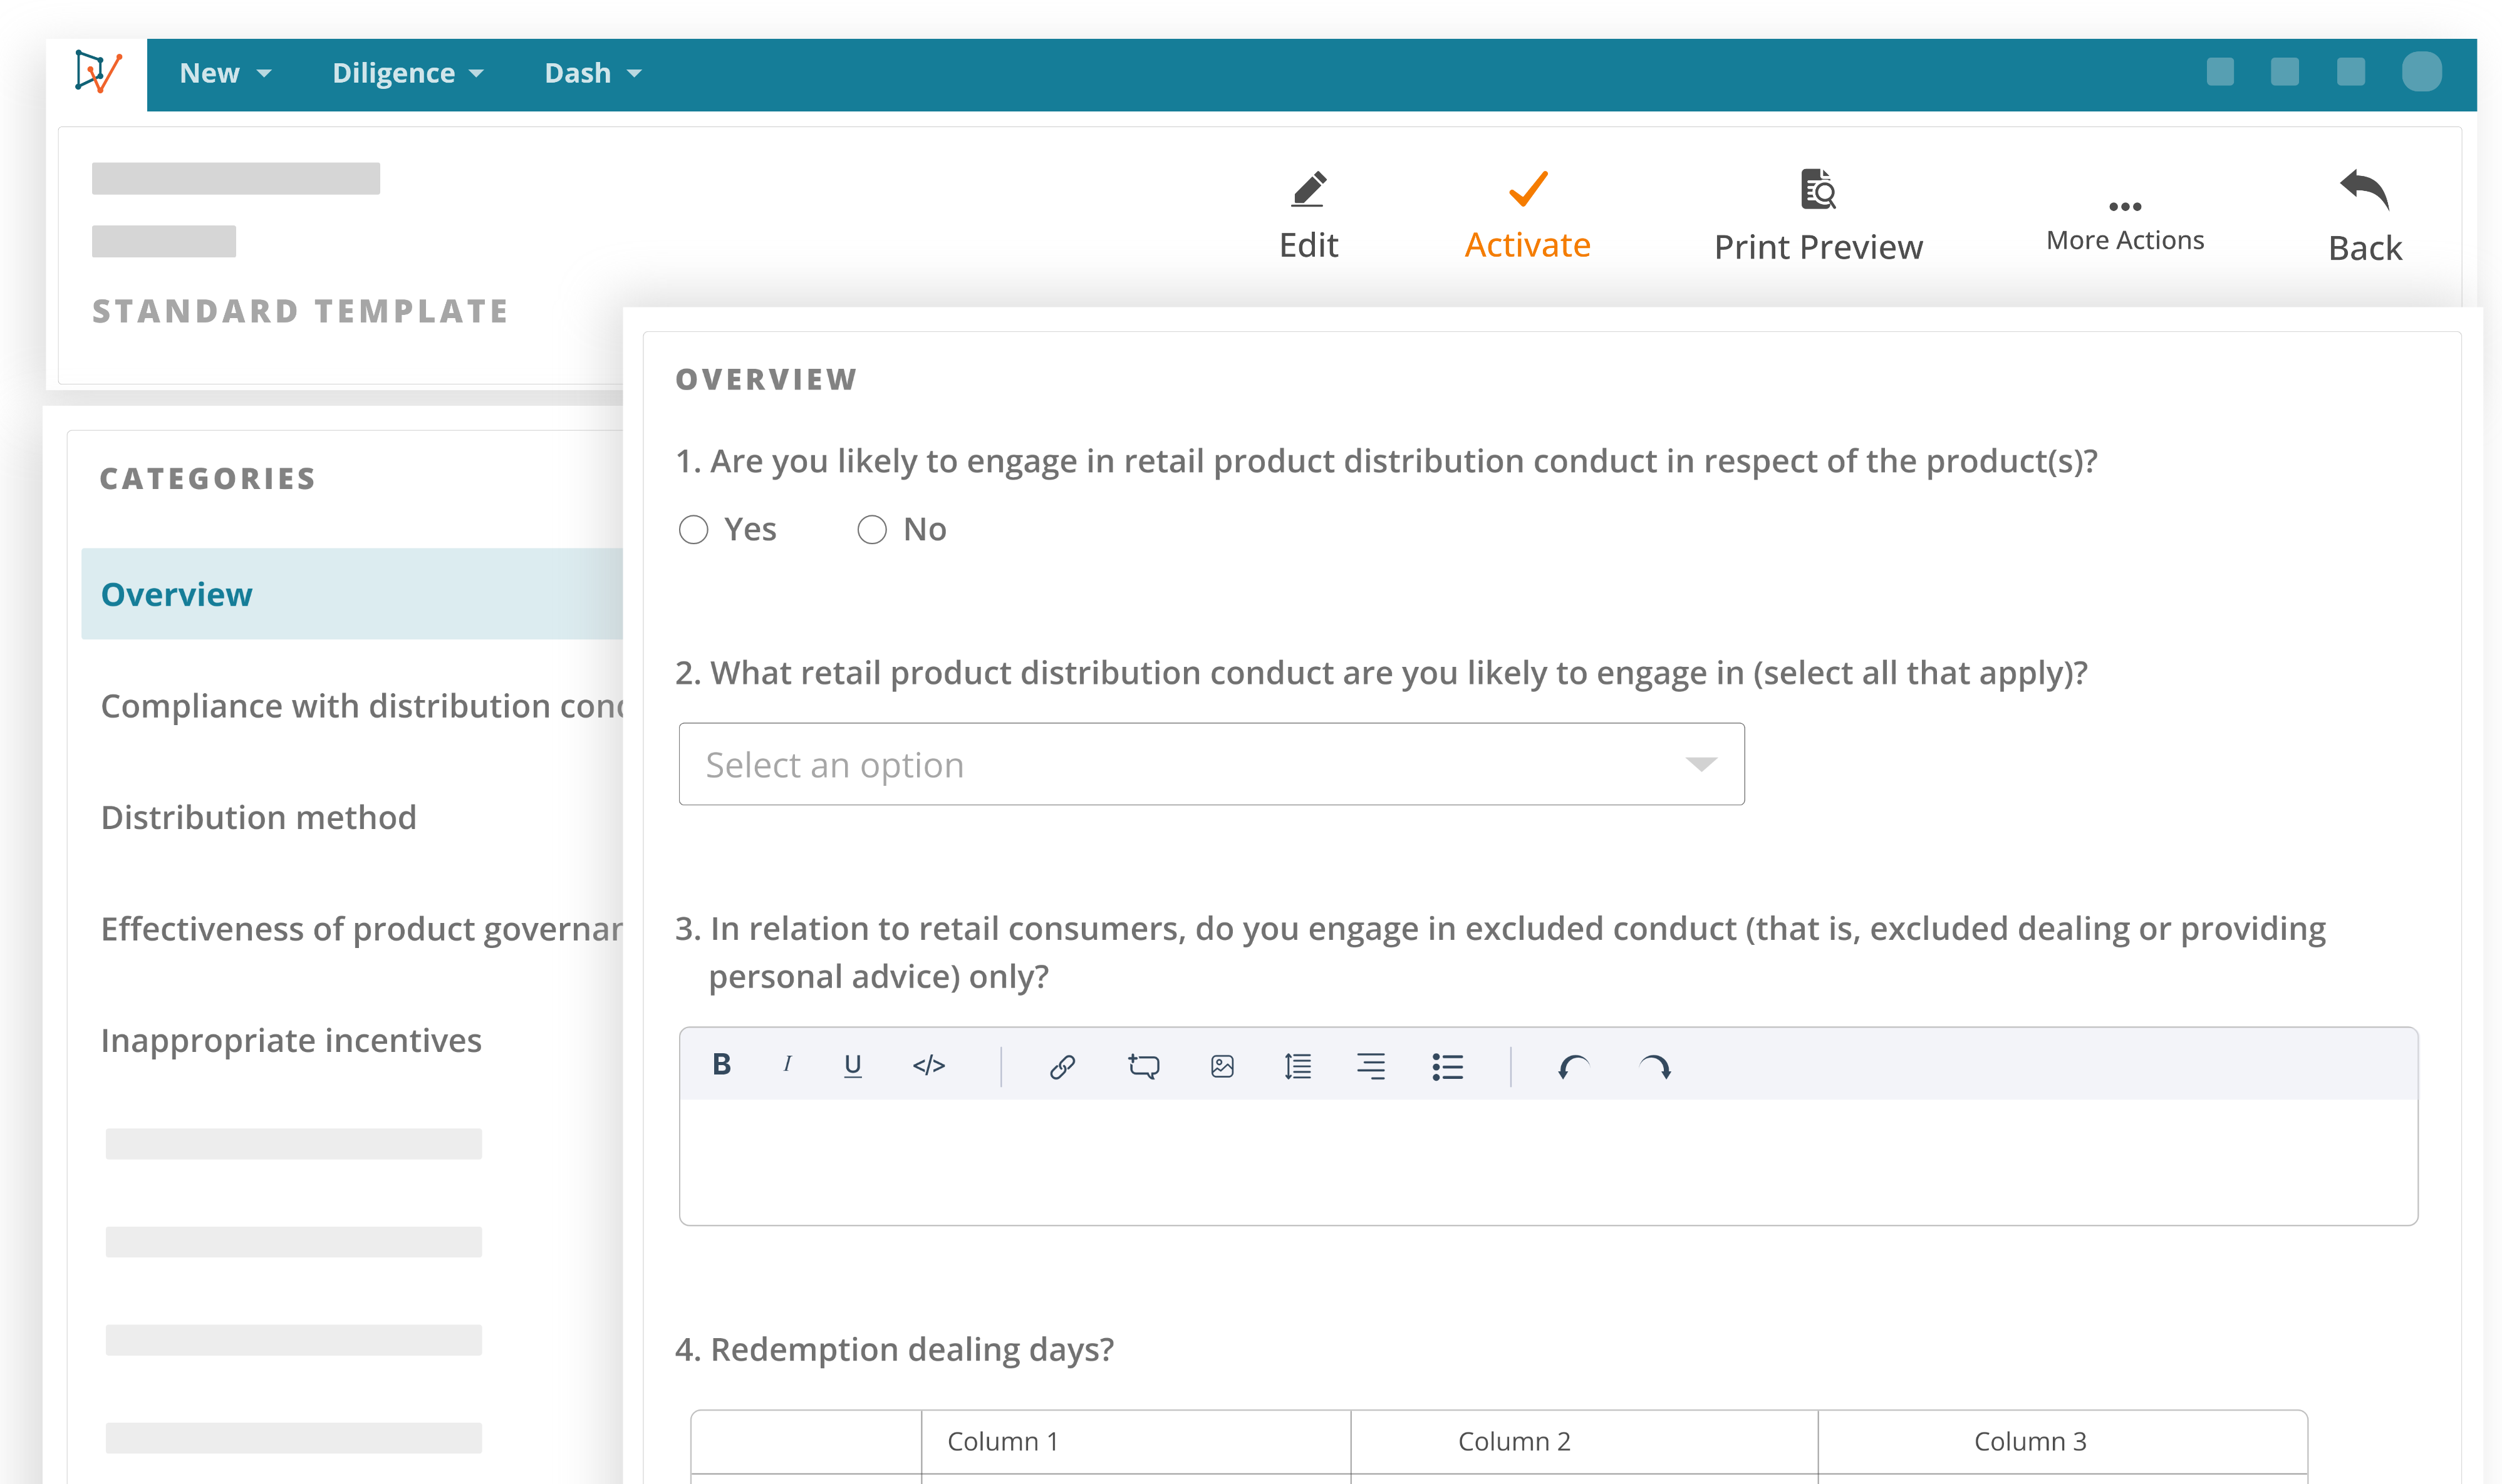Click the Distribution method category
Viewport: 2502px width, 1484px height.
[x=258, y=817]
